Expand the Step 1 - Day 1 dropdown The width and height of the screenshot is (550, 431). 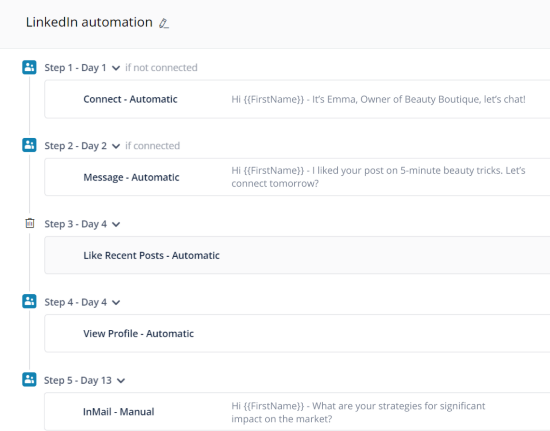(115, 68)
